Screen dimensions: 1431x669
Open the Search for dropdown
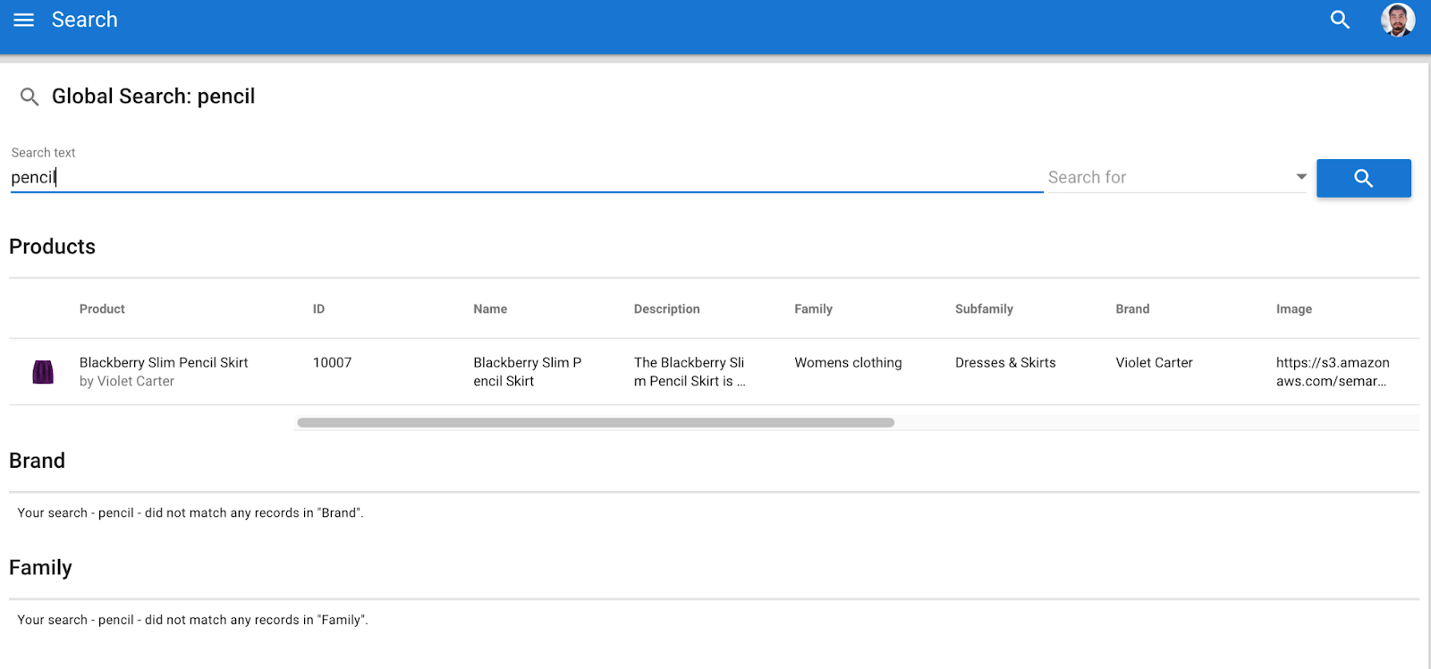point(1176,177)
